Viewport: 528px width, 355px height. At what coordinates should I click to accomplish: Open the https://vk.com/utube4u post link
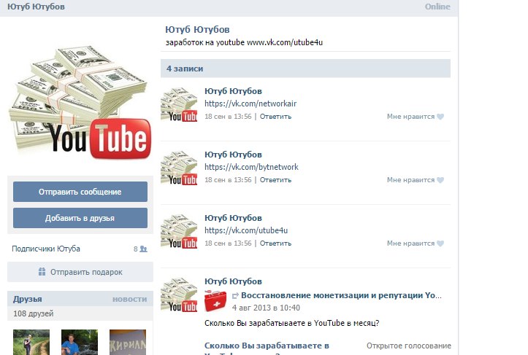click(x=246, y=230)
